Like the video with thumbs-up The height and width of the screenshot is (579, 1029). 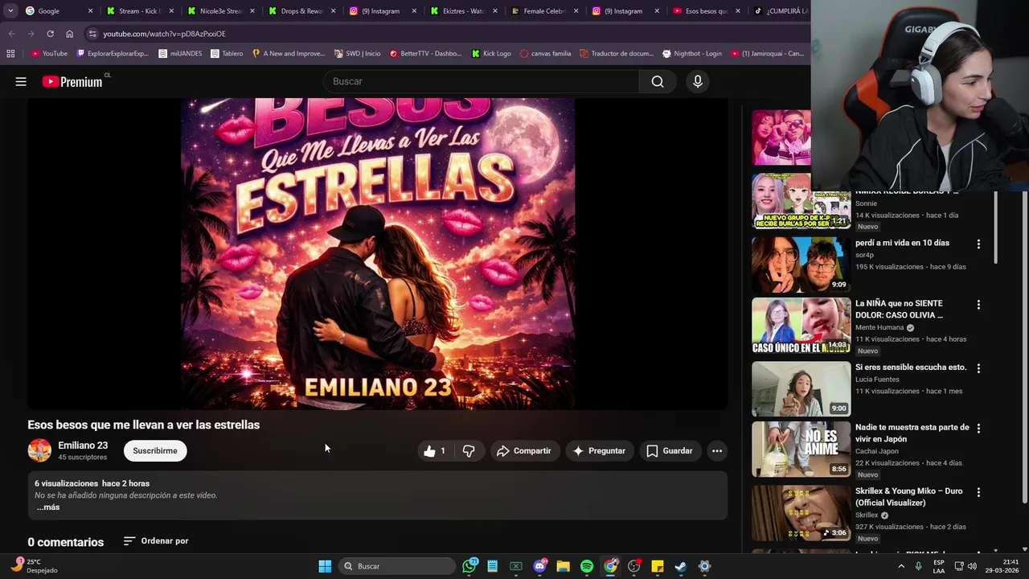(x=435, y=451)
